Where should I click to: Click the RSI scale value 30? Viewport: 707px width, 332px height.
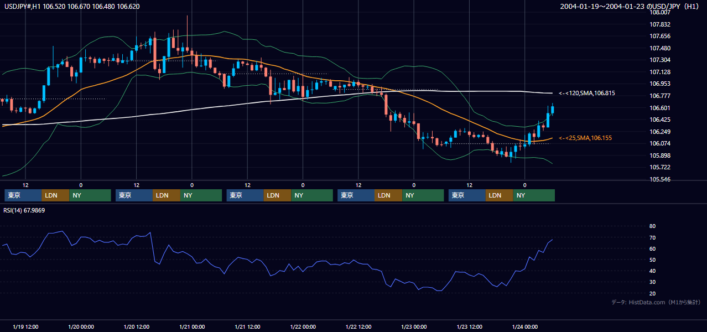[x=652, y=282]
